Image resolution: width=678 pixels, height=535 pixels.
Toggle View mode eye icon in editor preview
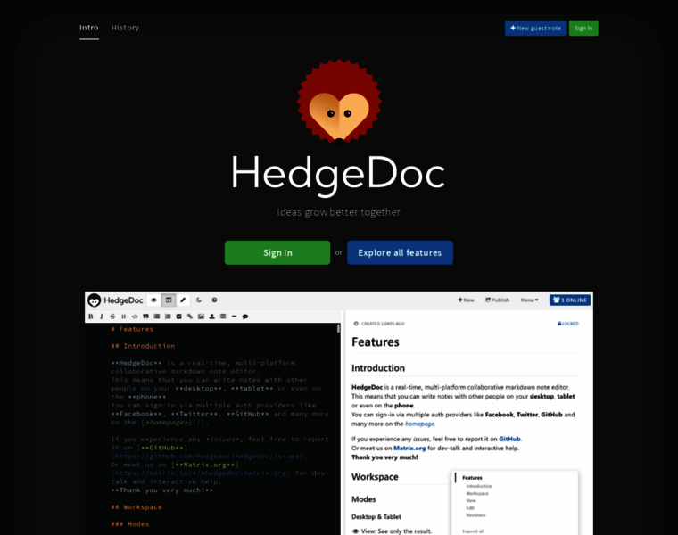tap(153, 300)
